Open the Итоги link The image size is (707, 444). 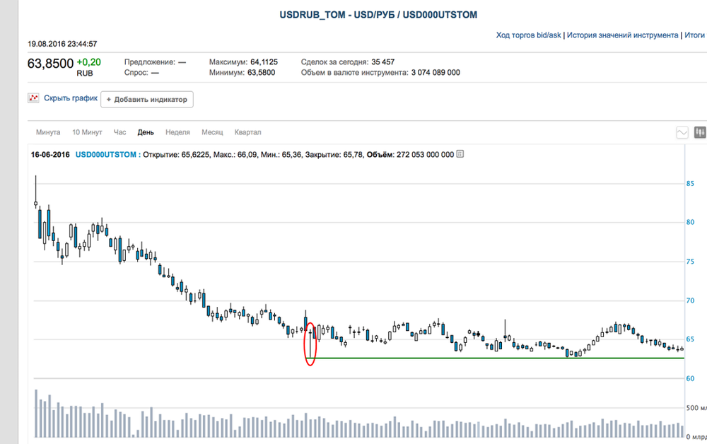694,35
